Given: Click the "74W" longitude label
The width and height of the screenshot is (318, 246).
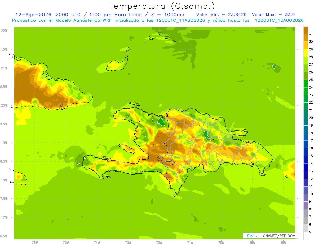Looking at the screenshot, I should click(97, 242).
